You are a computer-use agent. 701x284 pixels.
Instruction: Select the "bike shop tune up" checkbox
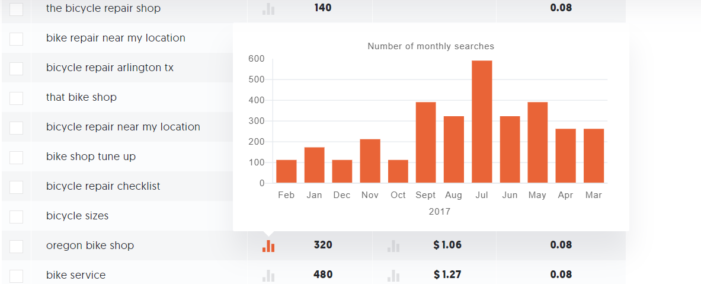(16, 157)
